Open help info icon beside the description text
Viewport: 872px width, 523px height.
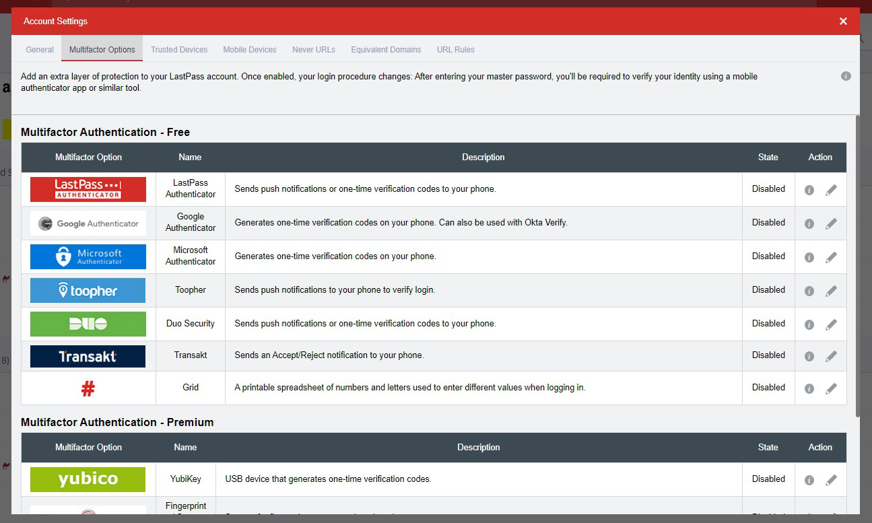[x=846, y=76]
